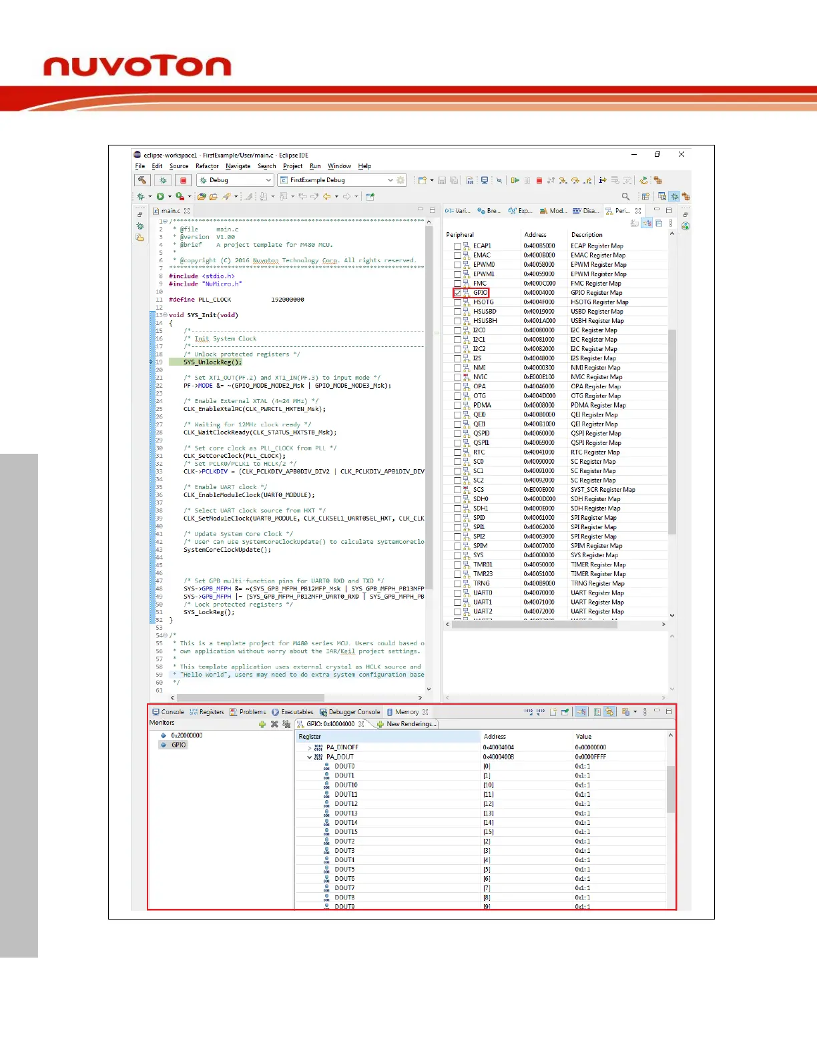
Task: Click the Save icon in the toolbar
Action: pyautogui.click(x=442, y=180)
